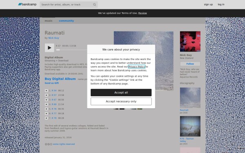Open the Raumati discography thumbnail
245x153 pixels.
pos(190,98)
